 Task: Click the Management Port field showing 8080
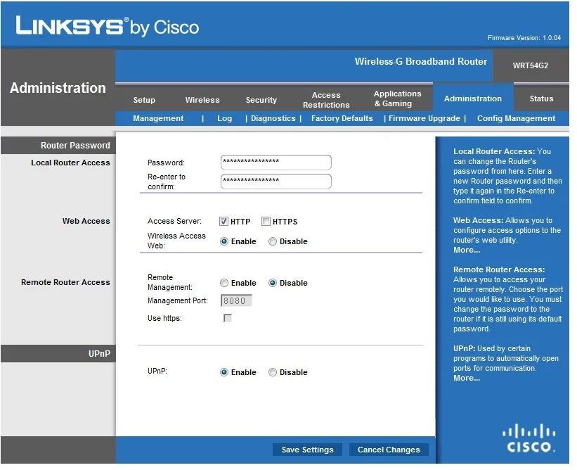pos(236,300)
